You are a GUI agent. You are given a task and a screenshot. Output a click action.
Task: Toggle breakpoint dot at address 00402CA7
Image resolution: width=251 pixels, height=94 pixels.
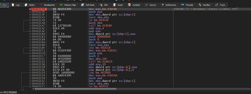[30, 25]
